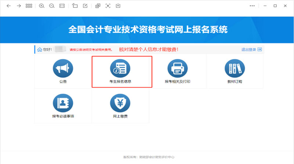Open the 公告 megaphone icon
The width and height of the screenshot is (294, 164).
[x=63, y=68]
